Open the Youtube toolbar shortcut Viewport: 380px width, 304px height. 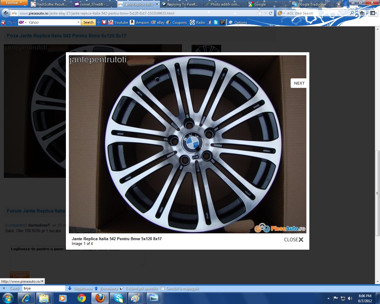(x=118, y=22)
